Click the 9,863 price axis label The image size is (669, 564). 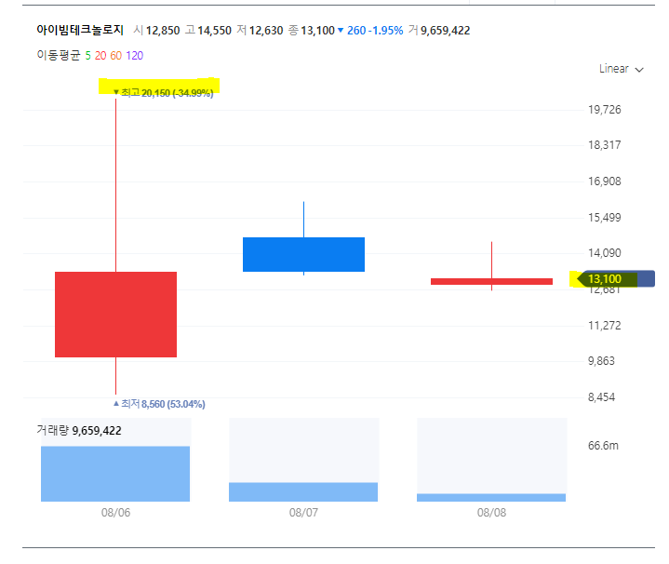601,361
